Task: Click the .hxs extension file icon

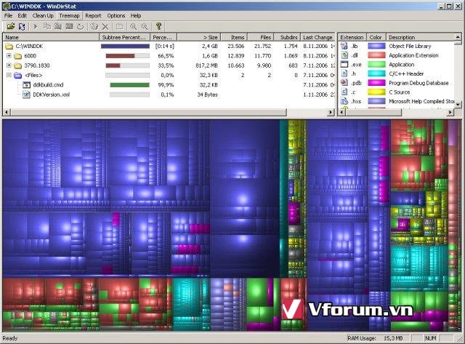Action: click(344, 101)
